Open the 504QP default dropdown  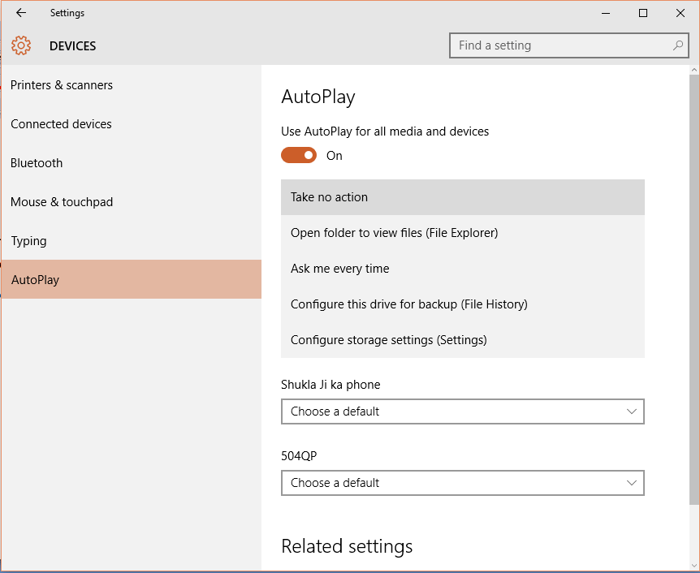point(462,483)
